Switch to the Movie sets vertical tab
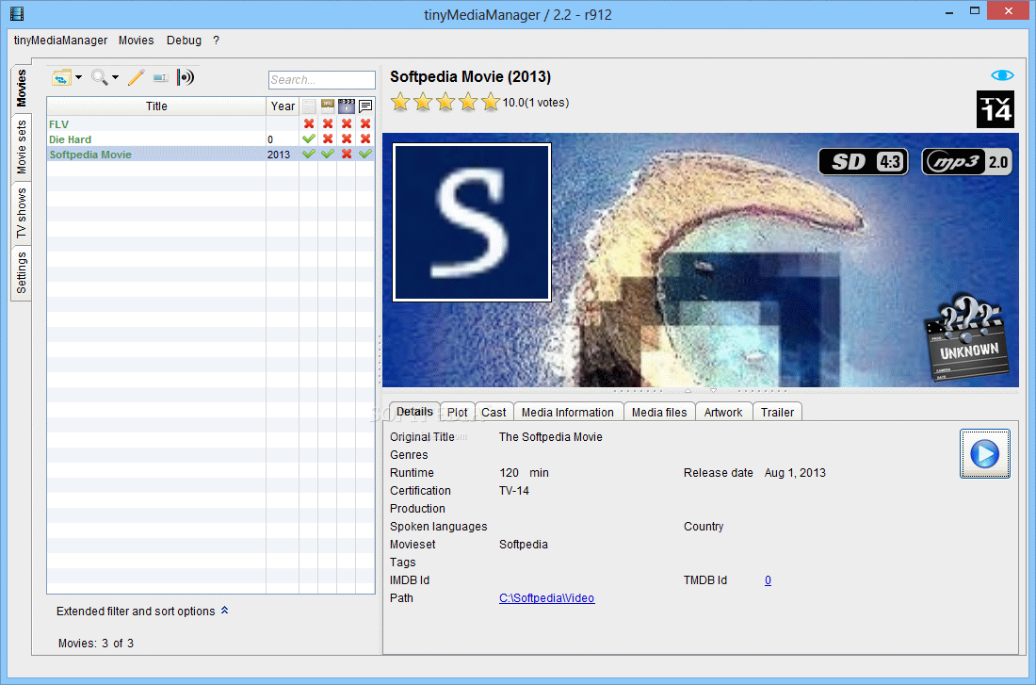Viewport: 1036px width, 685px height. [x=21, y=147]
